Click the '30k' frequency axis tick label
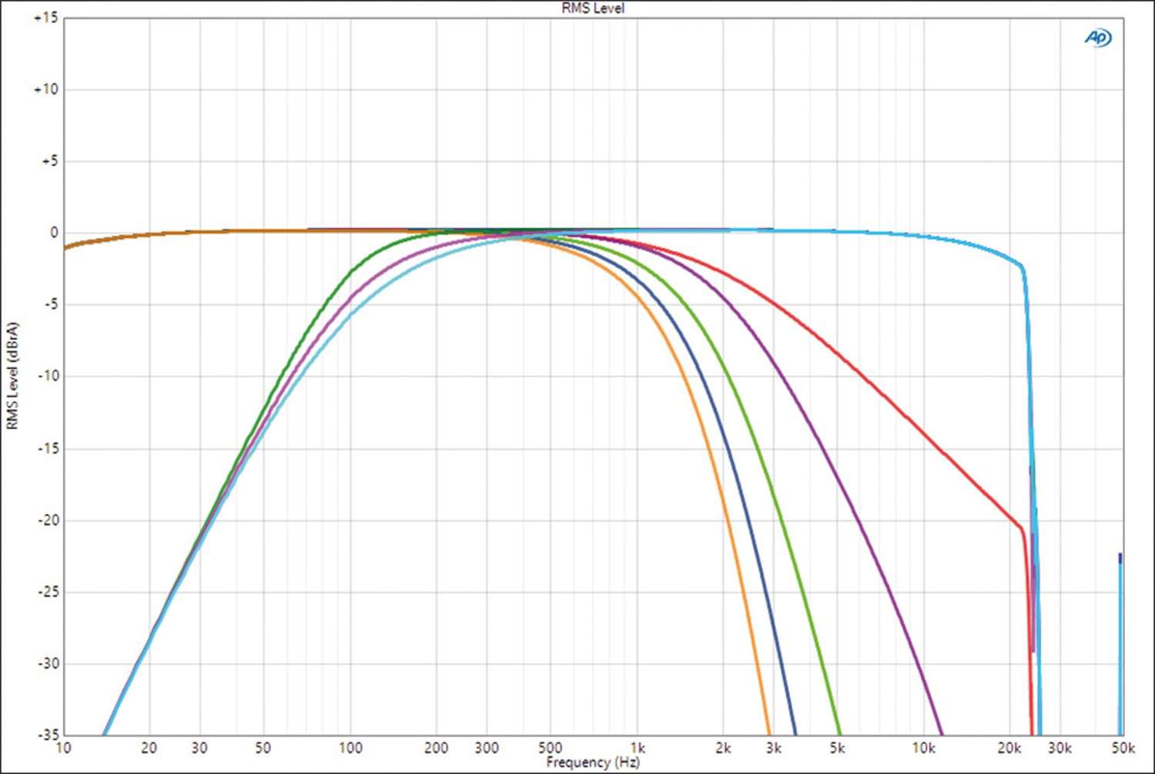This screenshot has width=1155, height=774. (1060, 748)
